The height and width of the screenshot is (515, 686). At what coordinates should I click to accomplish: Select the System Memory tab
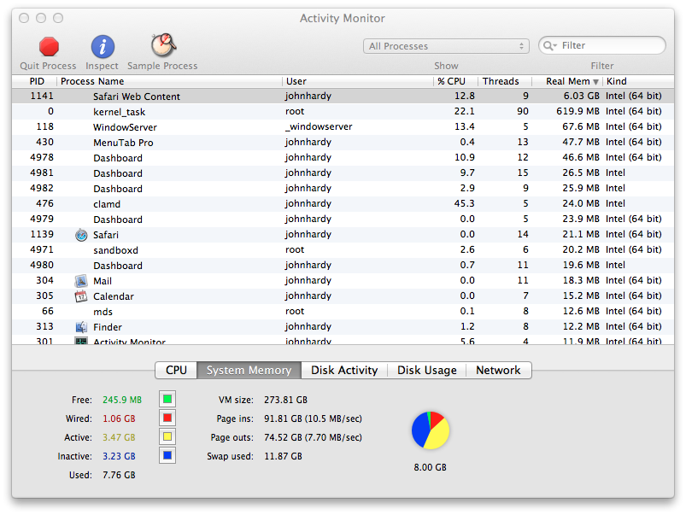(249, 370)
